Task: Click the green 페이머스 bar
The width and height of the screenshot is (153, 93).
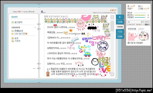Action: tap(140, 15)
